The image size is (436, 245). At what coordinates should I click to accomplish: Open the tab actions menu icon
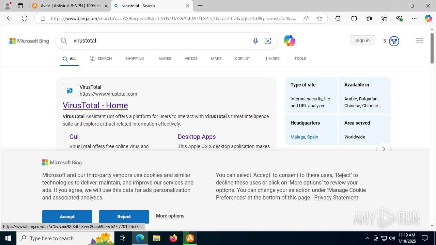[20, 6]
